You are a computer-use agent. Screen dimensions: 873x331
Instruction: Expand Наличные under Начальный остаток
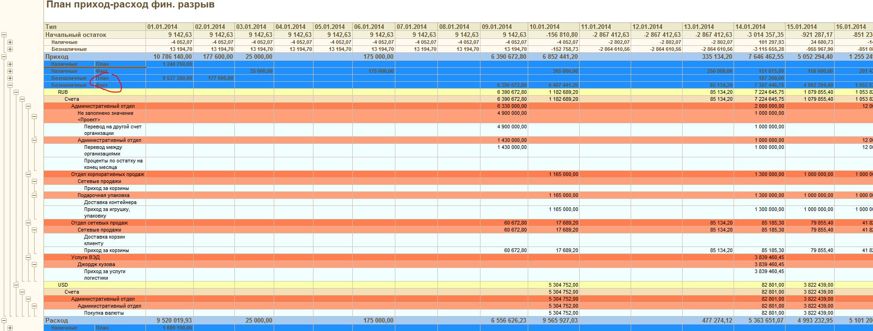coord(10,42)
